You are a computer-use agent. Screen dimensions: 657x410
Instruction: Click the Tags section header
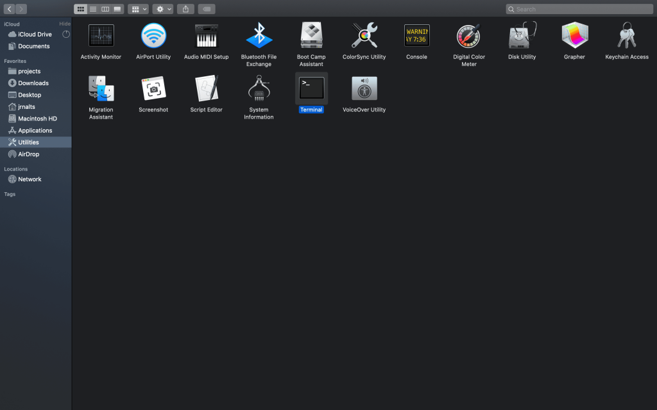[x=10, y=194]
